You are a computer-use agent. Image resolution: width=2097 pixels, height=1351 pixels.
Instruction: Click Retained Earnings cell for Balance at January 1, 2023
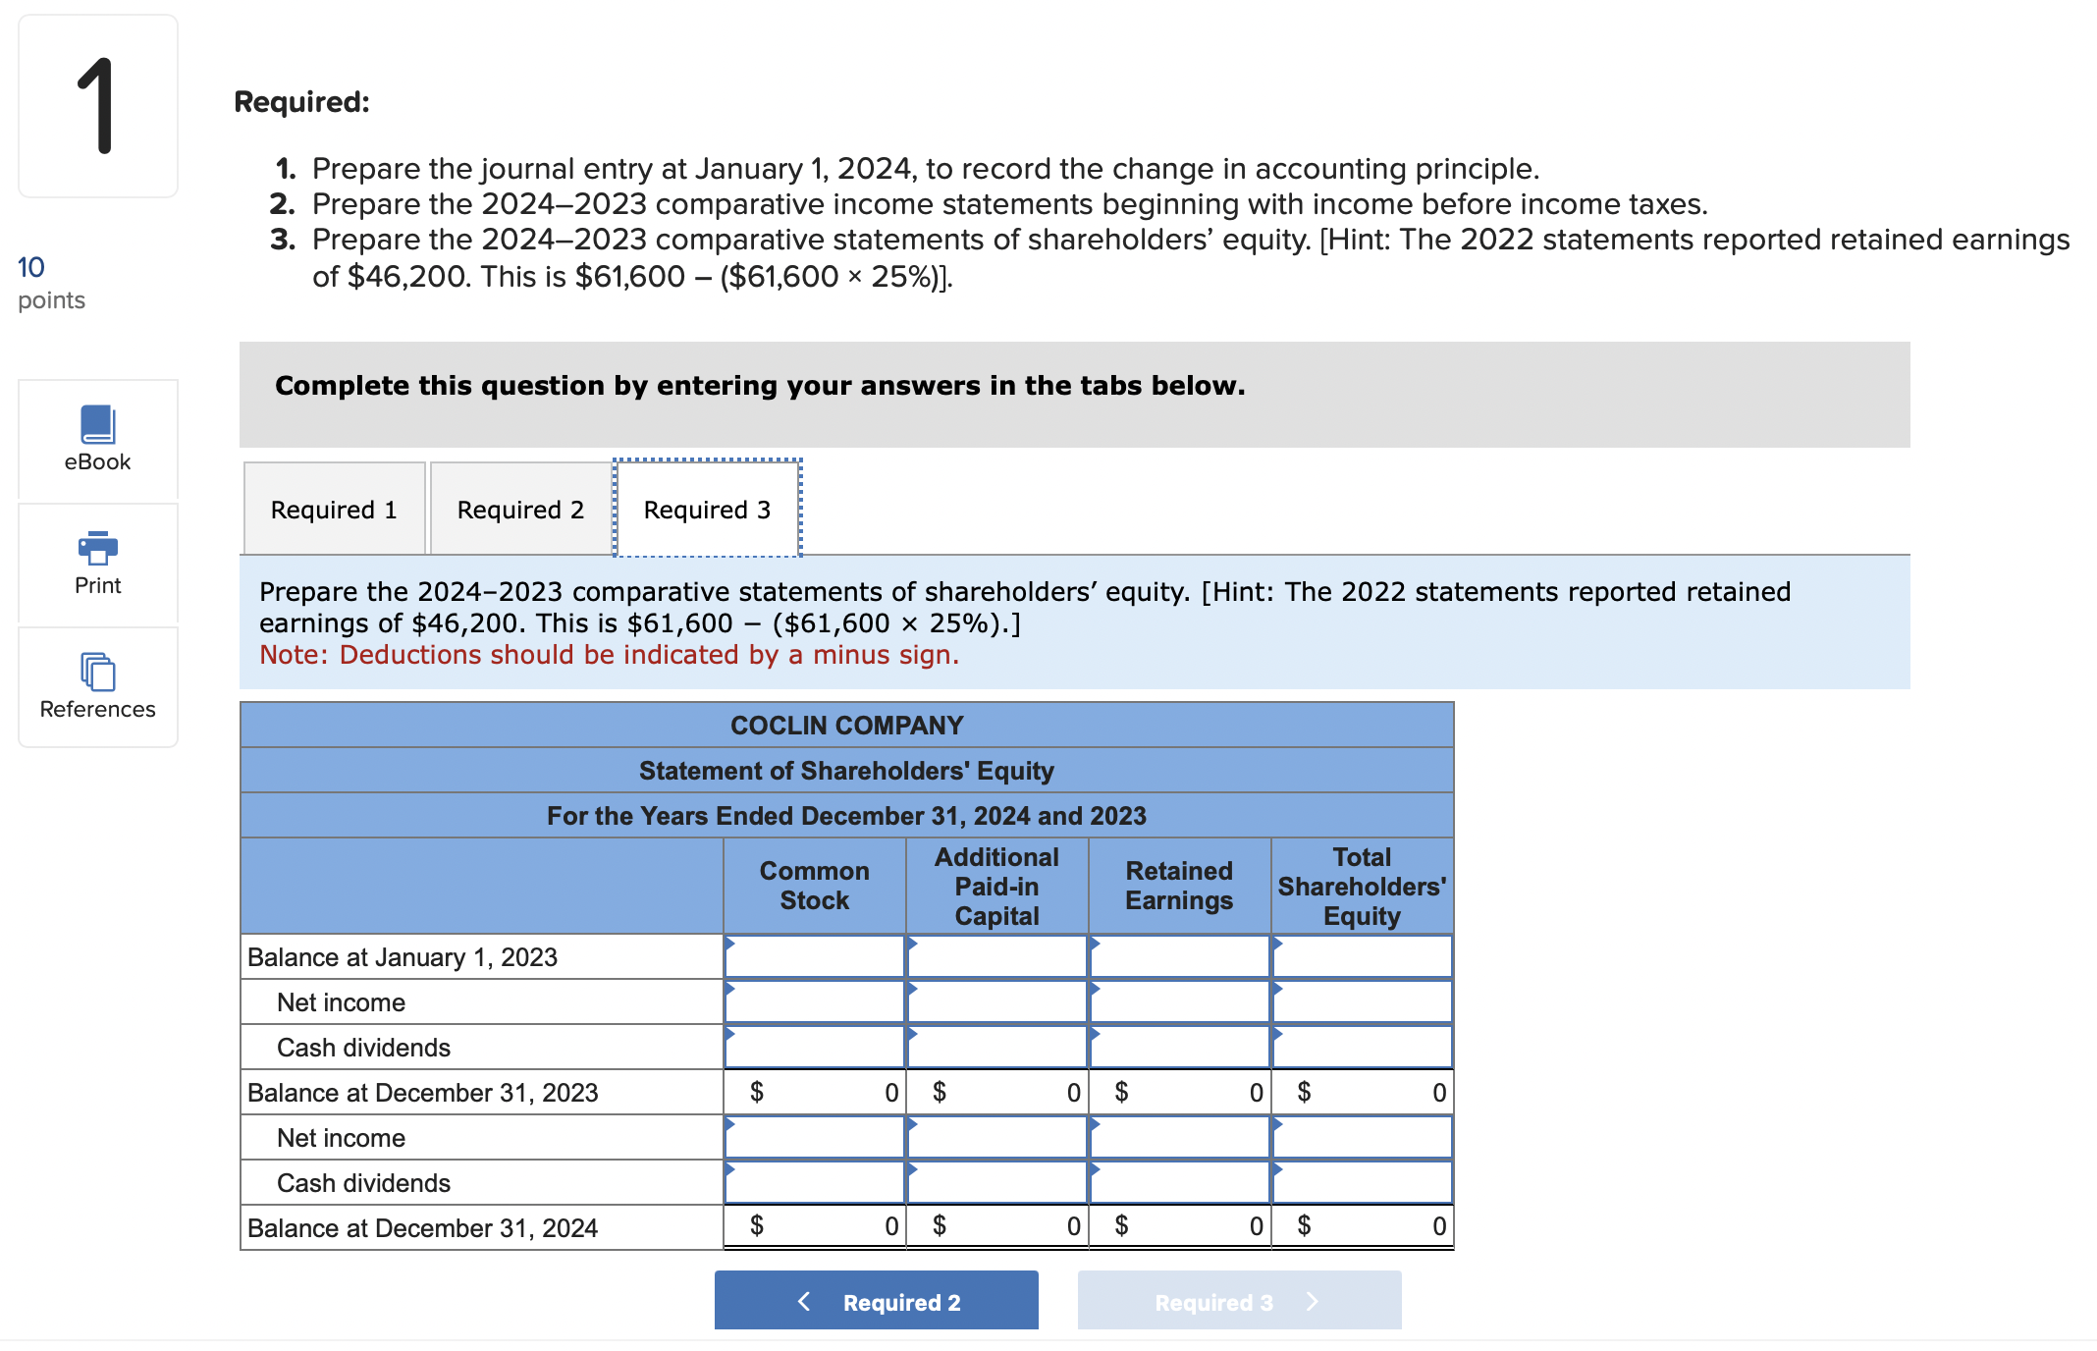(1179, 956)
